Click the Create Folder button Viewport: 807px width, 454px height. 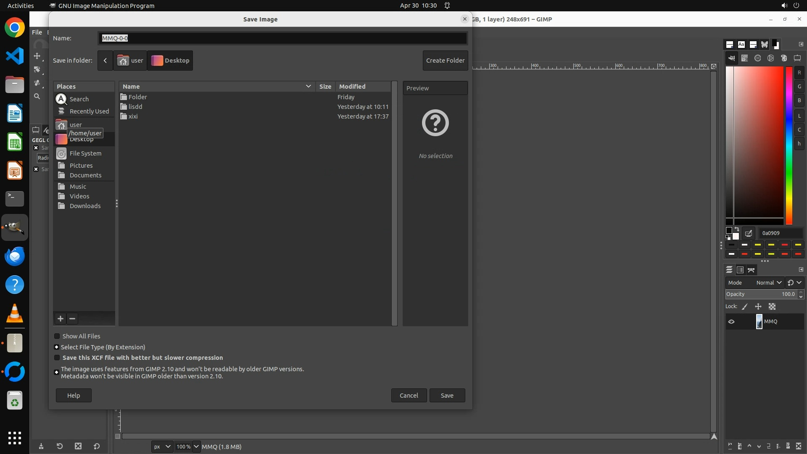[x=445, y=61]
